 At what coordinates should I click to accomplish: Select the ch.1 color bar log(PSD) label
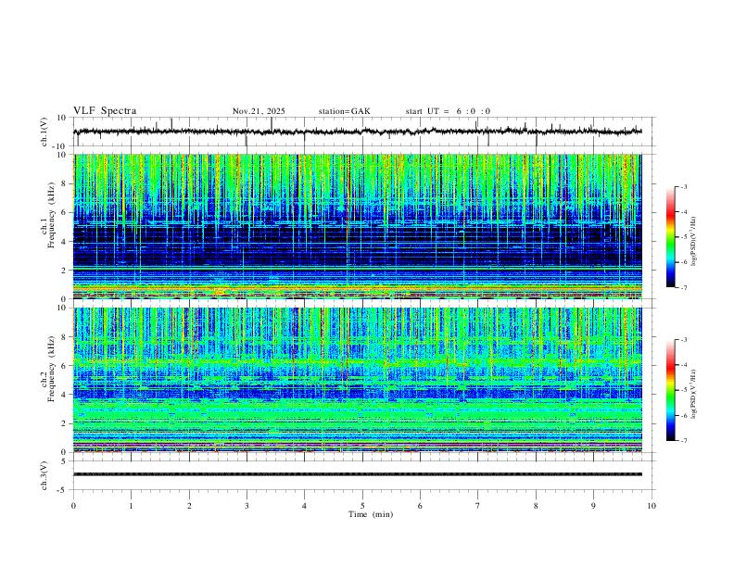(x=693, y=242)
